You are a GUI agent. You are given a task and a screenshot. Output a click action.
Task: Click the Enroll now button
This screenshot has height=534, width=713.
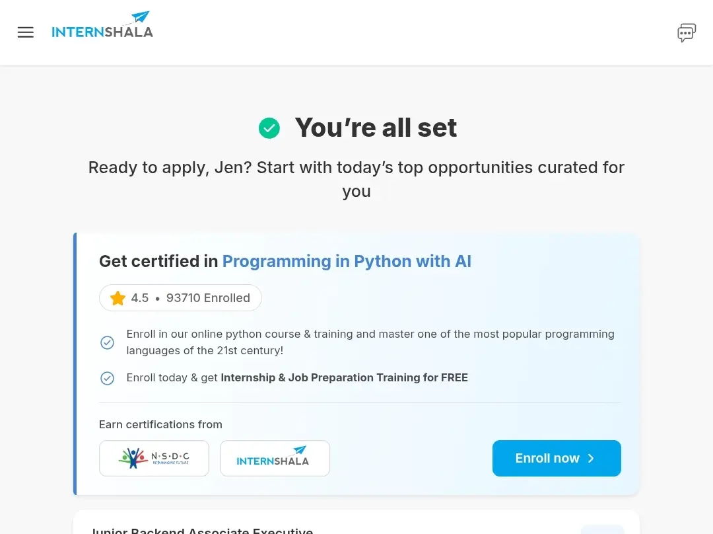[x=557, y=458]
